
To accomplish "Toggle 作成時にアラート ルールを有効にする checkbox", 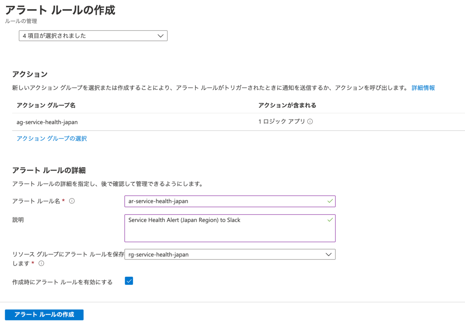I will click(x=129, y=281).
